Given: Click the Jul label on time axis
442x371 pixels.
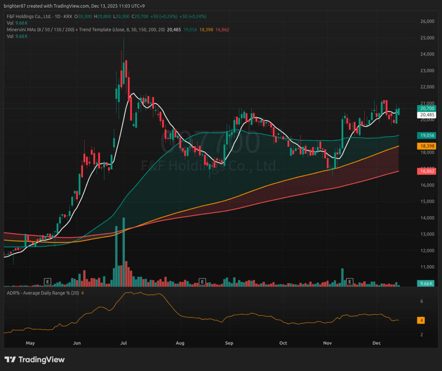Looking at the screenshot, I should click(123, 343).
